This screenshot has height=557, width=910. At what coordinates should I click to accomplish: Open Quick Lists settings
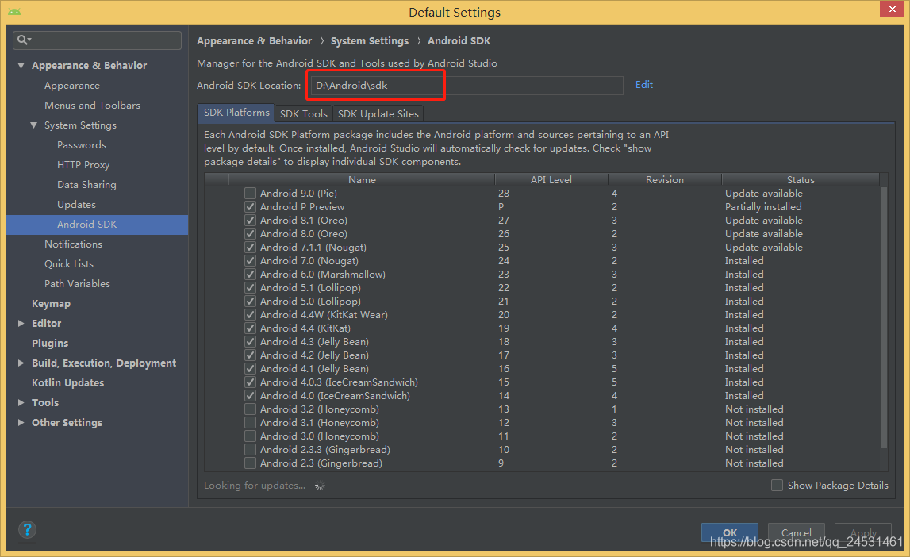(x=68, y=264)
